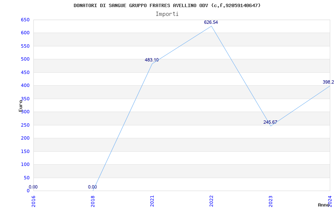334x209 pixels.
Task: Click the 500 y-axis tick label
Action: tap(25, 59)
